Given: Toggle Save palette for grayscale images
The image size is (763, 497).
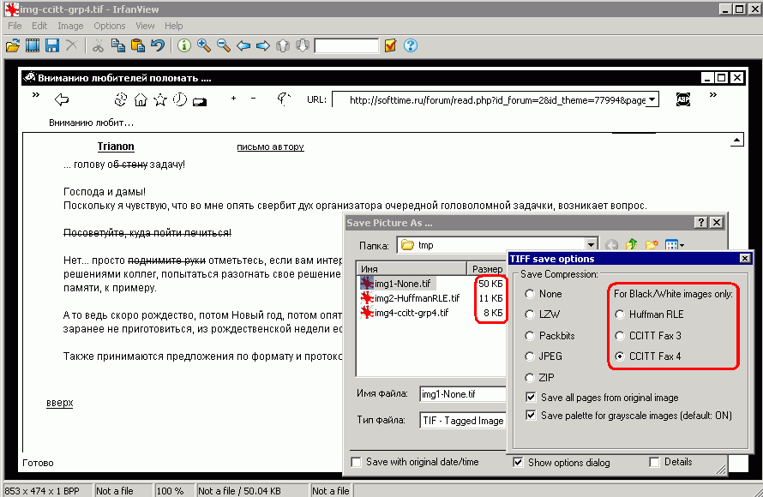Looking at the screenshot, I should coord(531,416).
